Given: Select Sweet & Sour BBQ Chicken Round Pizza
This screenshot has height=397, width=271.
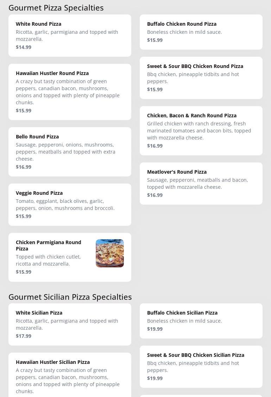Looking at the screenshot, I should pos(201,78).
